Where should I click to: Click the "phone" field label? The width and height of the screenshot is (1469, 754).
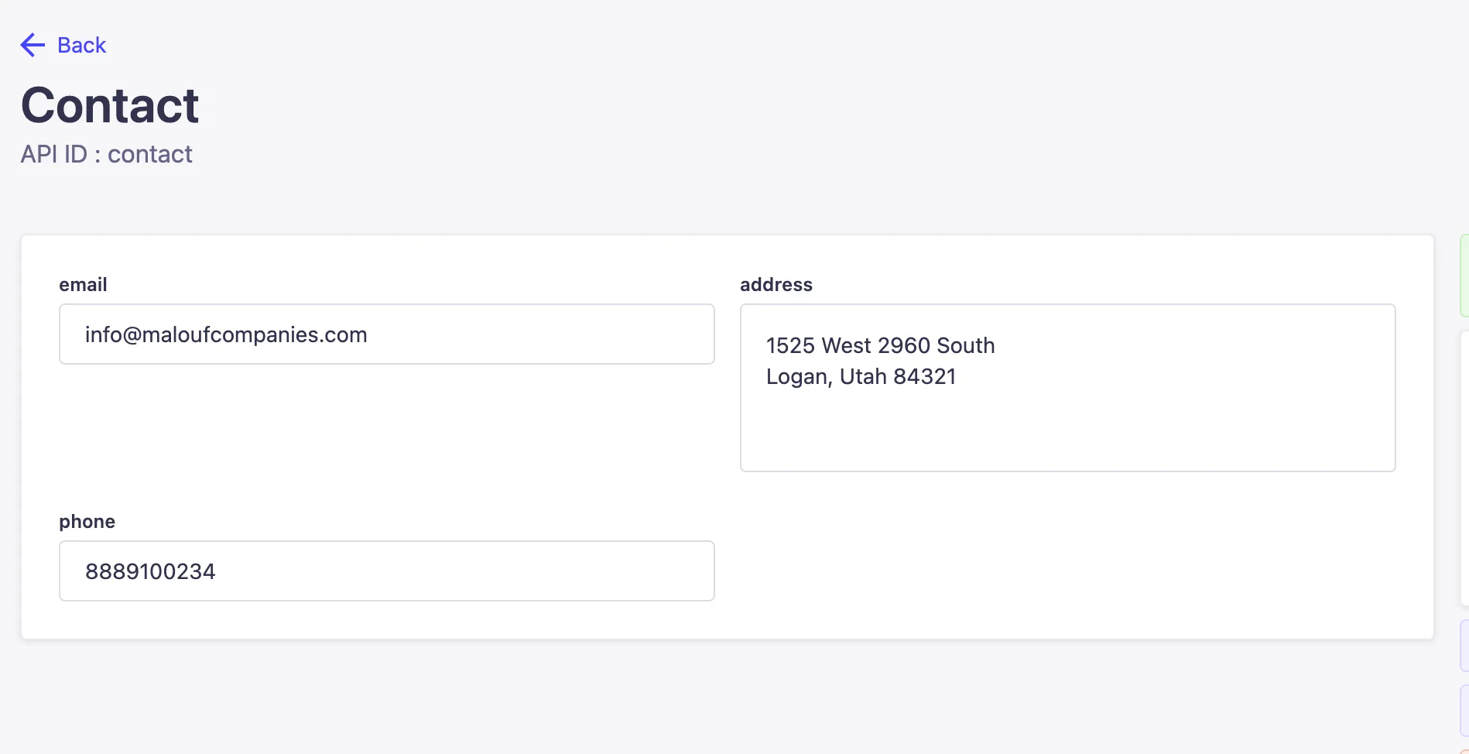point(87,522)
